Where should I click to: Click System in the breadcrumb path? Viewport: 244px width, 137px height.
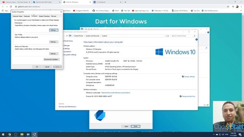pyautogui.click(x=104, y=36)
